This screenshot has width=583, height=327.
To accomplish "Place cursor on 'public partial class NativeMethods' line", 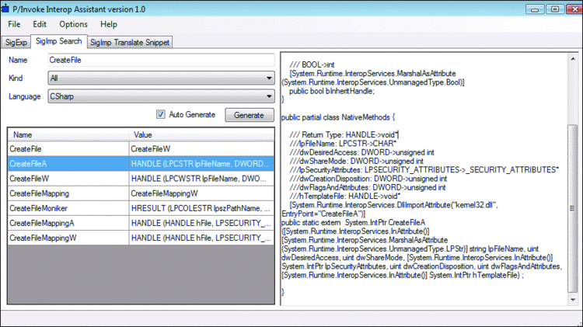I will (x=338, y=117).
